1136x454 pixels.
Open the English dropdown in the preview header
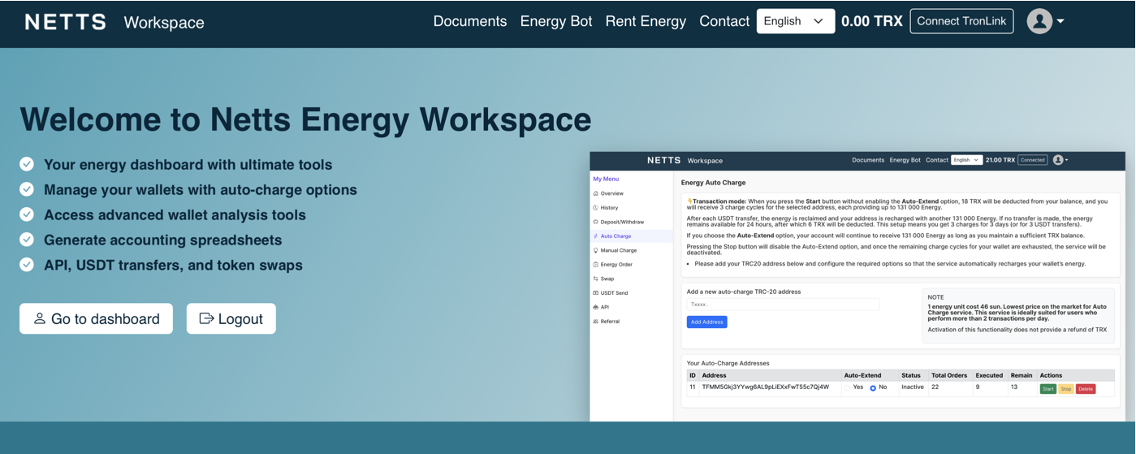[966, 160]
